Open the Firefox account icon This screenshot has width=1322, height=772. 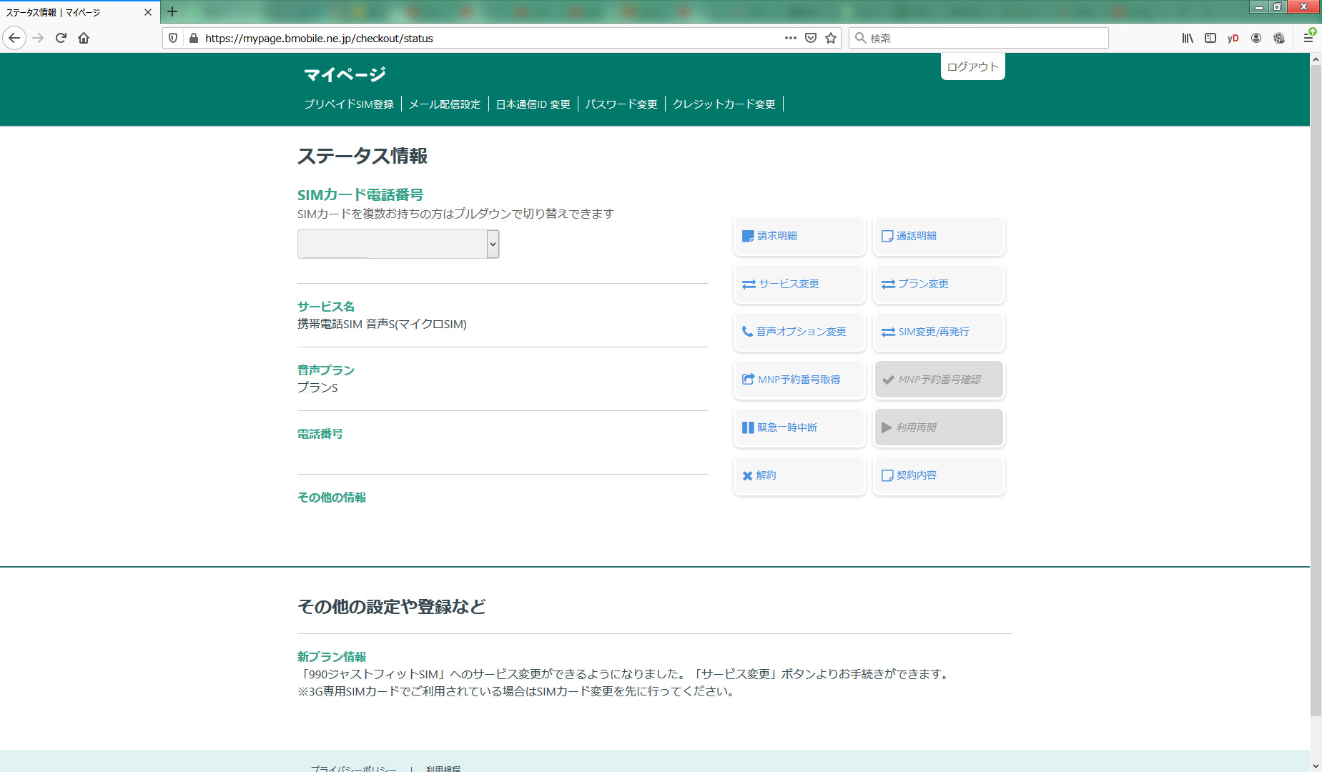(x=1256, y=38)
